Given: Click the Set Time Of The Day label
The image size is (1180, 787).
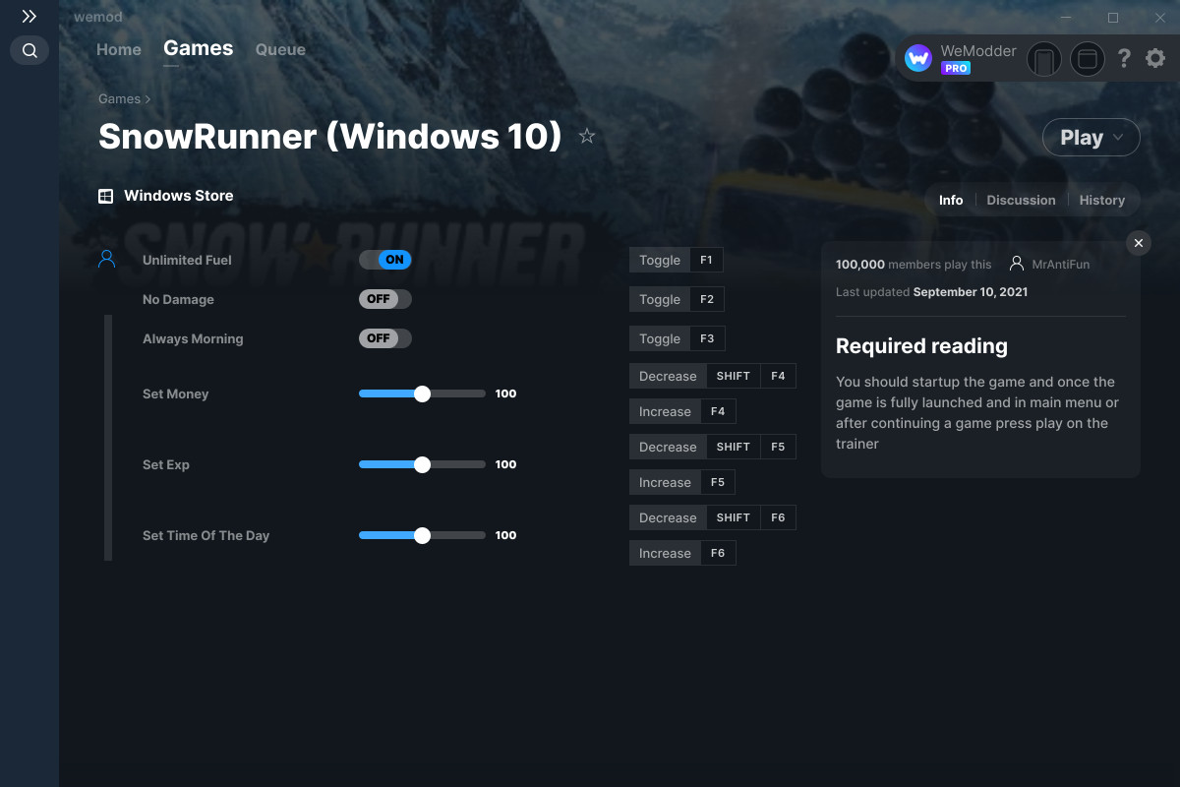Looking at the screenshot, I should [206, 535].
